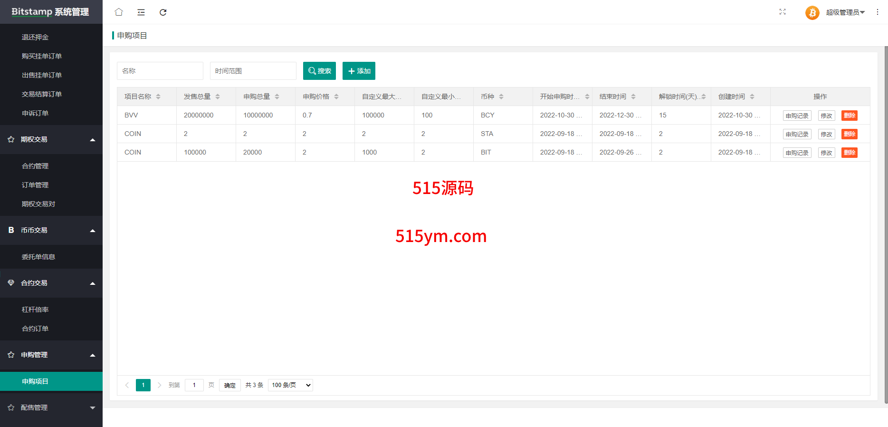Sort by 项目名称 column sort arrows
The height and width of the screenshot is (427, 888).
coord(158,97)
